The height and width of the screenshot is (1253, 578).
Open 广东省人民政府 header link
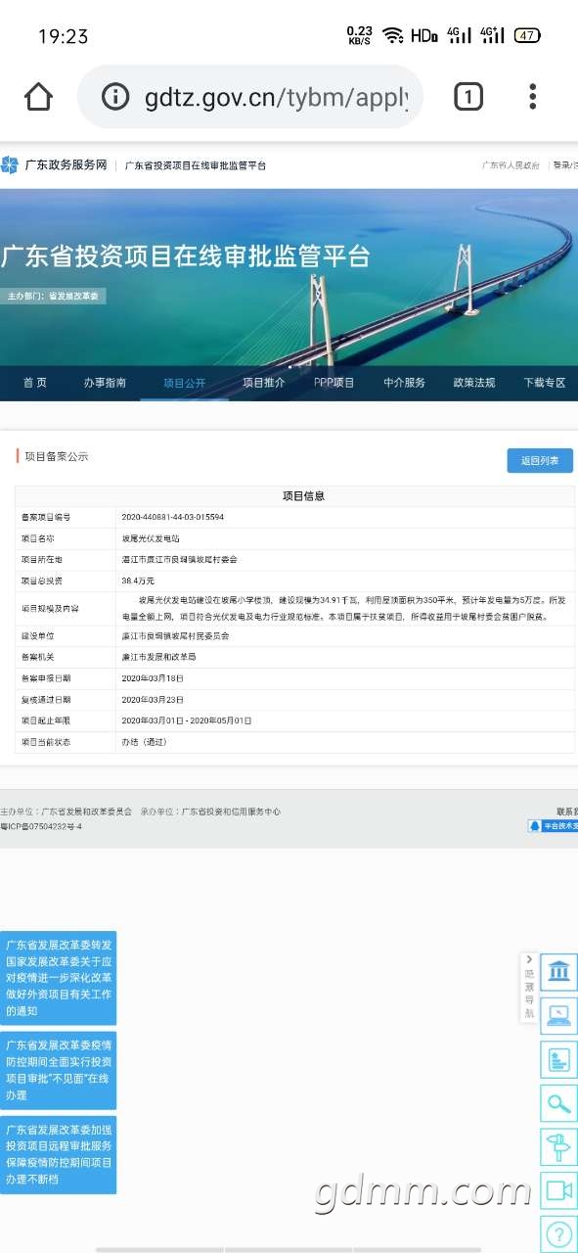(511, 165)
